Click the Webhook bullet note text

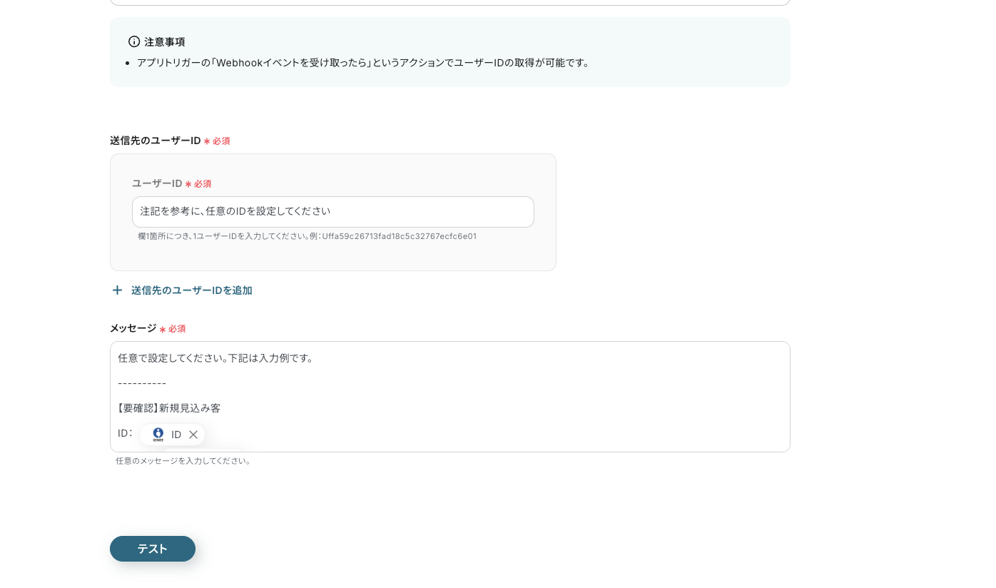365,63
